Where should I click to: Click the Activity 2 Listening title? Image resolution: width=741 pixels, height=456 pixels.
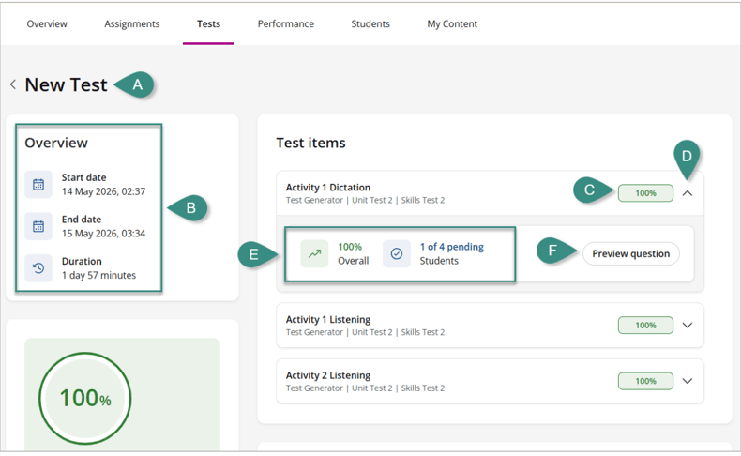point(328,375)
